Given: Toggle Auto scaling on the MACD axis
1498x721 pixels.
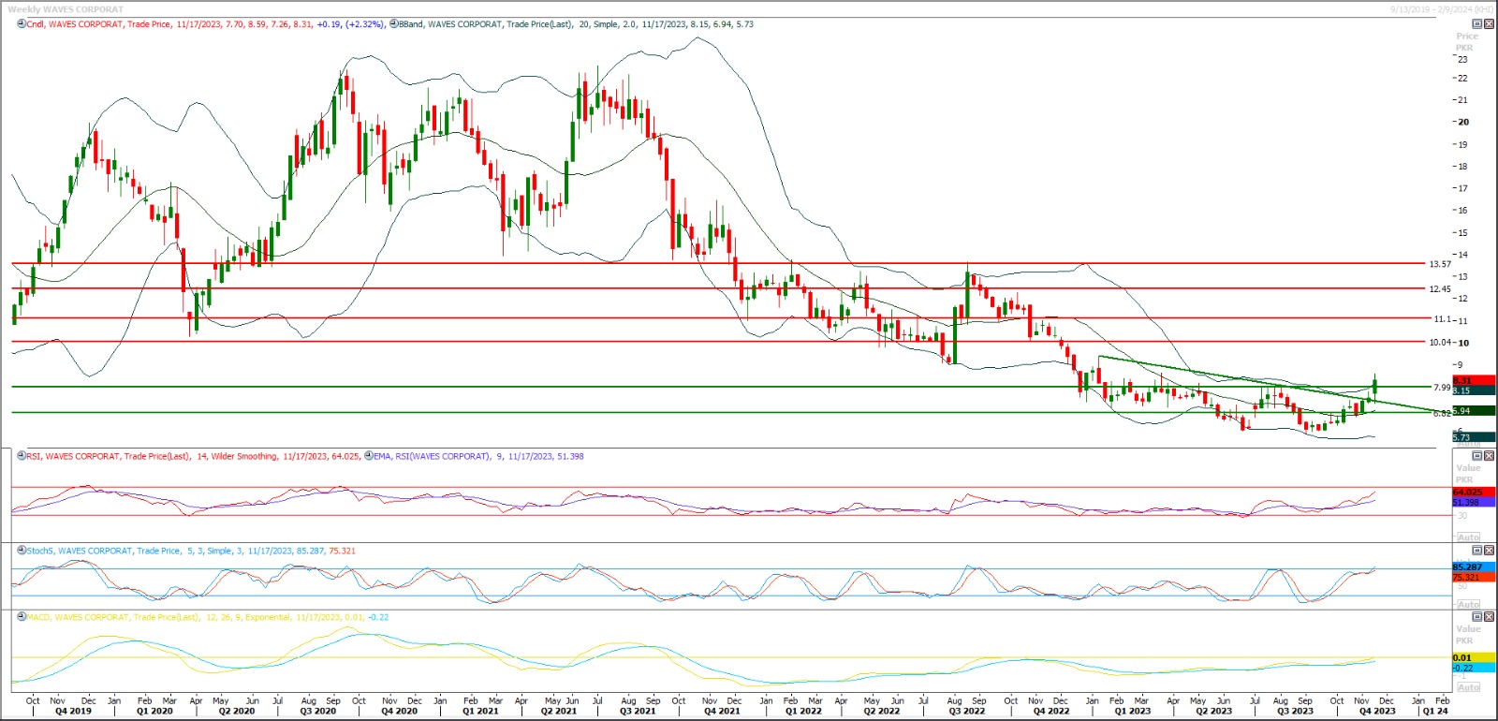Looking at the screenshot, I should pos(1468,687).
